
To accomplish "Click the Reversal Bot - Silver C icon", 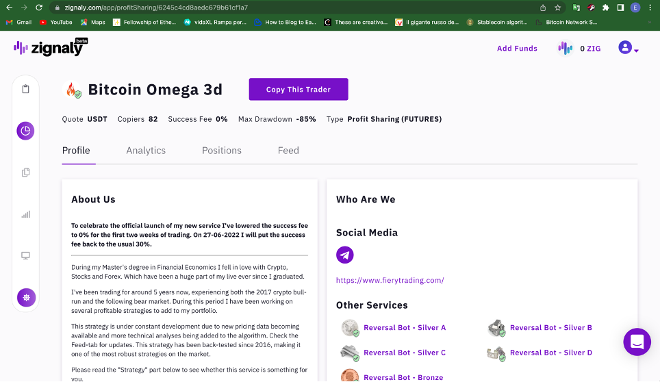I will click(x=350, y=353).
